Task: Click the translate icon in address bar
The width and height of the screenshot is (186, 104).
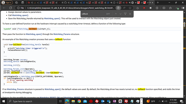Action: (x=118, y=8)
